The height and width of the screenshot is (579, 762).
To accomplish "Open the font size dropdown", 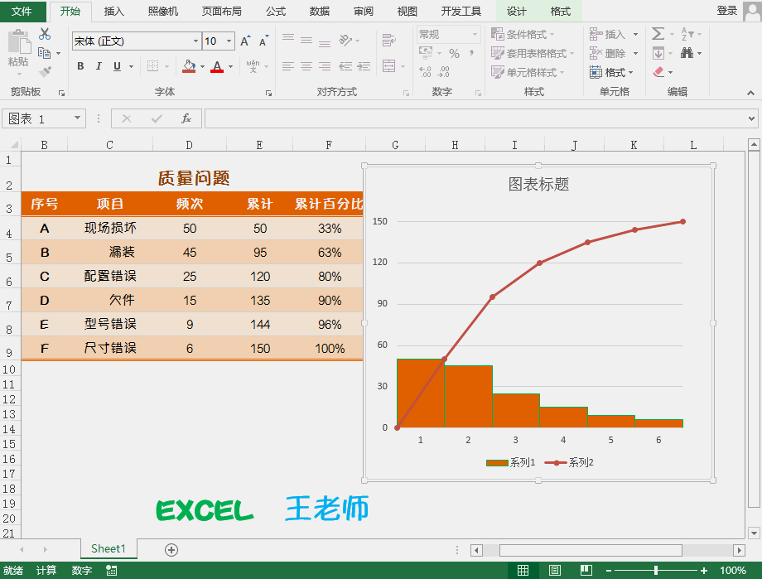I will click(229, 41).
